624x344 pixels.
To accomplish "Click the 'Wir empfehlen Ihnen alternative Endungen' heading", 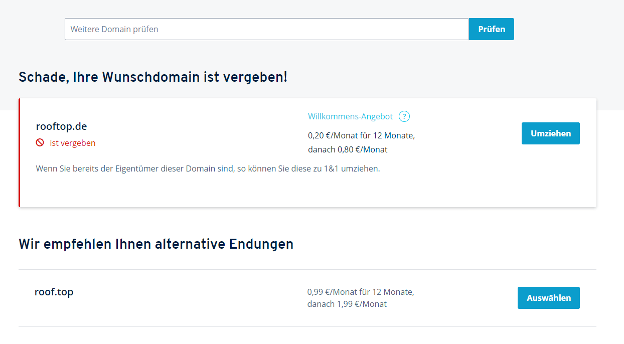I will [x=156, y=244].
